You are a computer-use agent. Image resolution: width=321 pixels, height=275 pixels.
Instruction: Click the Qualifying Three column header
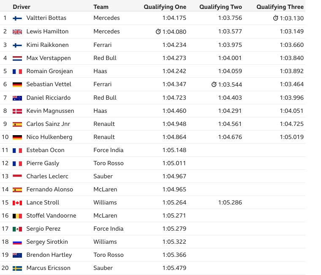[x=280, y=7]
